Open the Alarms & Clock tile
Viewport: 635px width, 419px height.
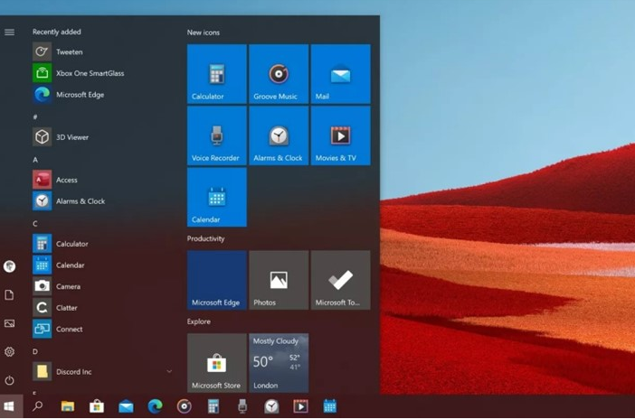click(x=279, y=135)
